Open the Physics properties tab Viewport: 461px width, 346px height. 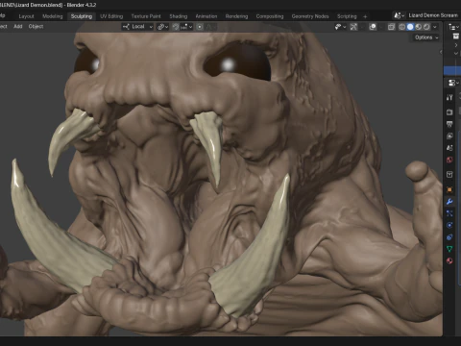click(x=449, y=225)
